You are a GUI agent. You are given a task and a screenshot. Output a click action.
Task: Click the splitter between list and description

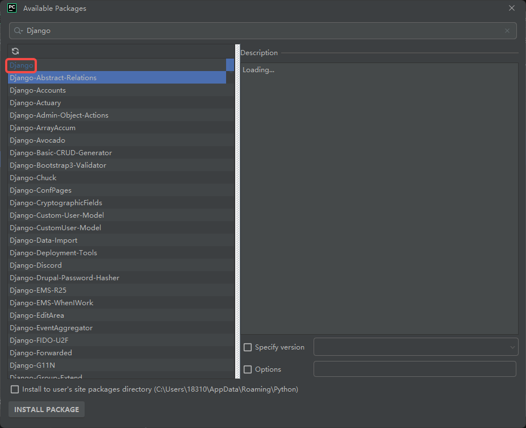click(237, 211)
